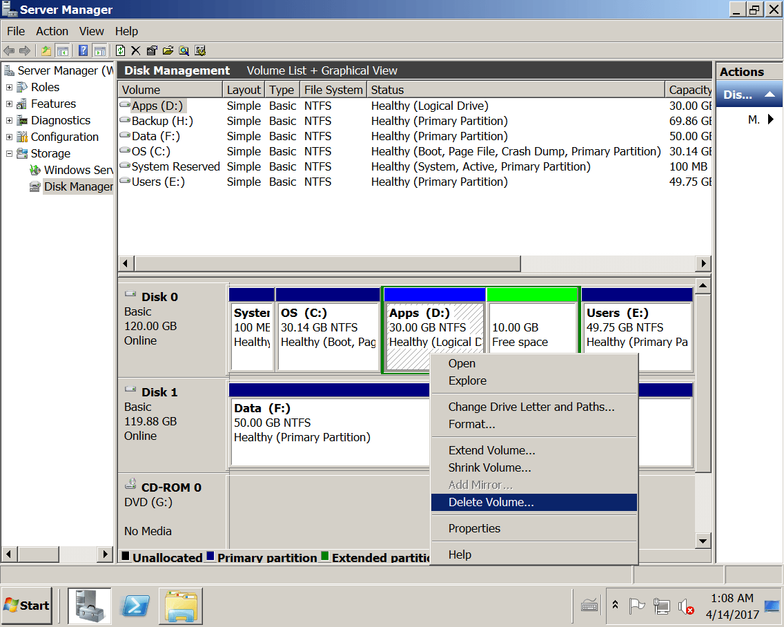Image resolution: width=784 pixels, height=627 pixels.
Task: Toggle the Show/Hide Console Tree toolbar icon
Action: [63, 50]
